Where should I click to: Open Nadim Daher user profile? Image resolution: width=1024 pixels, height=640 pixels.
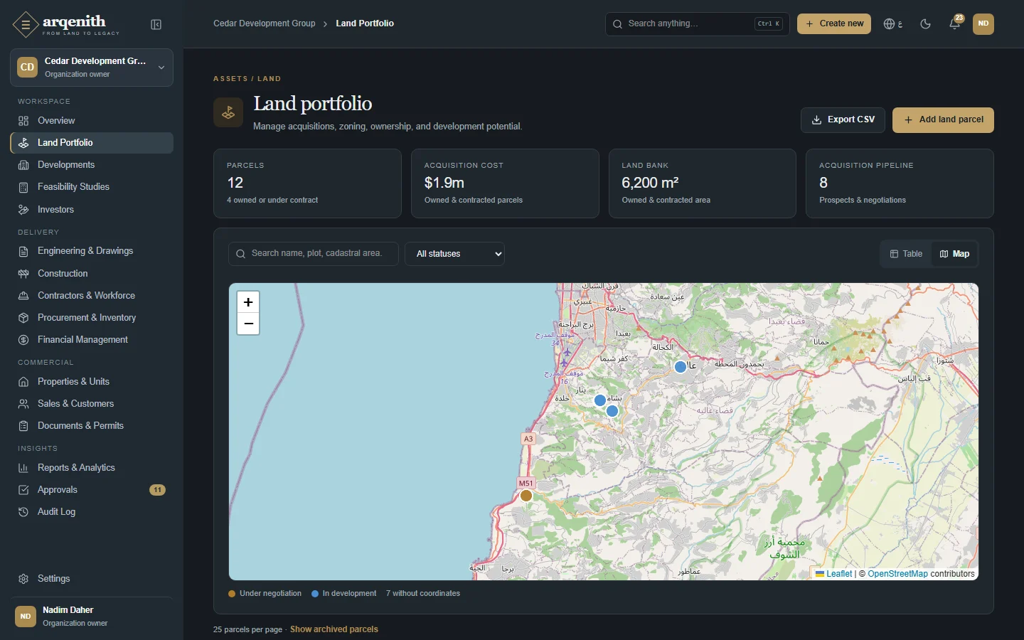92,617
